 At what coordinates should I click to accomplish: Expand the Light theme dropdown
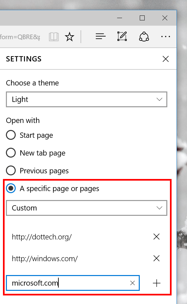[86, 99]
